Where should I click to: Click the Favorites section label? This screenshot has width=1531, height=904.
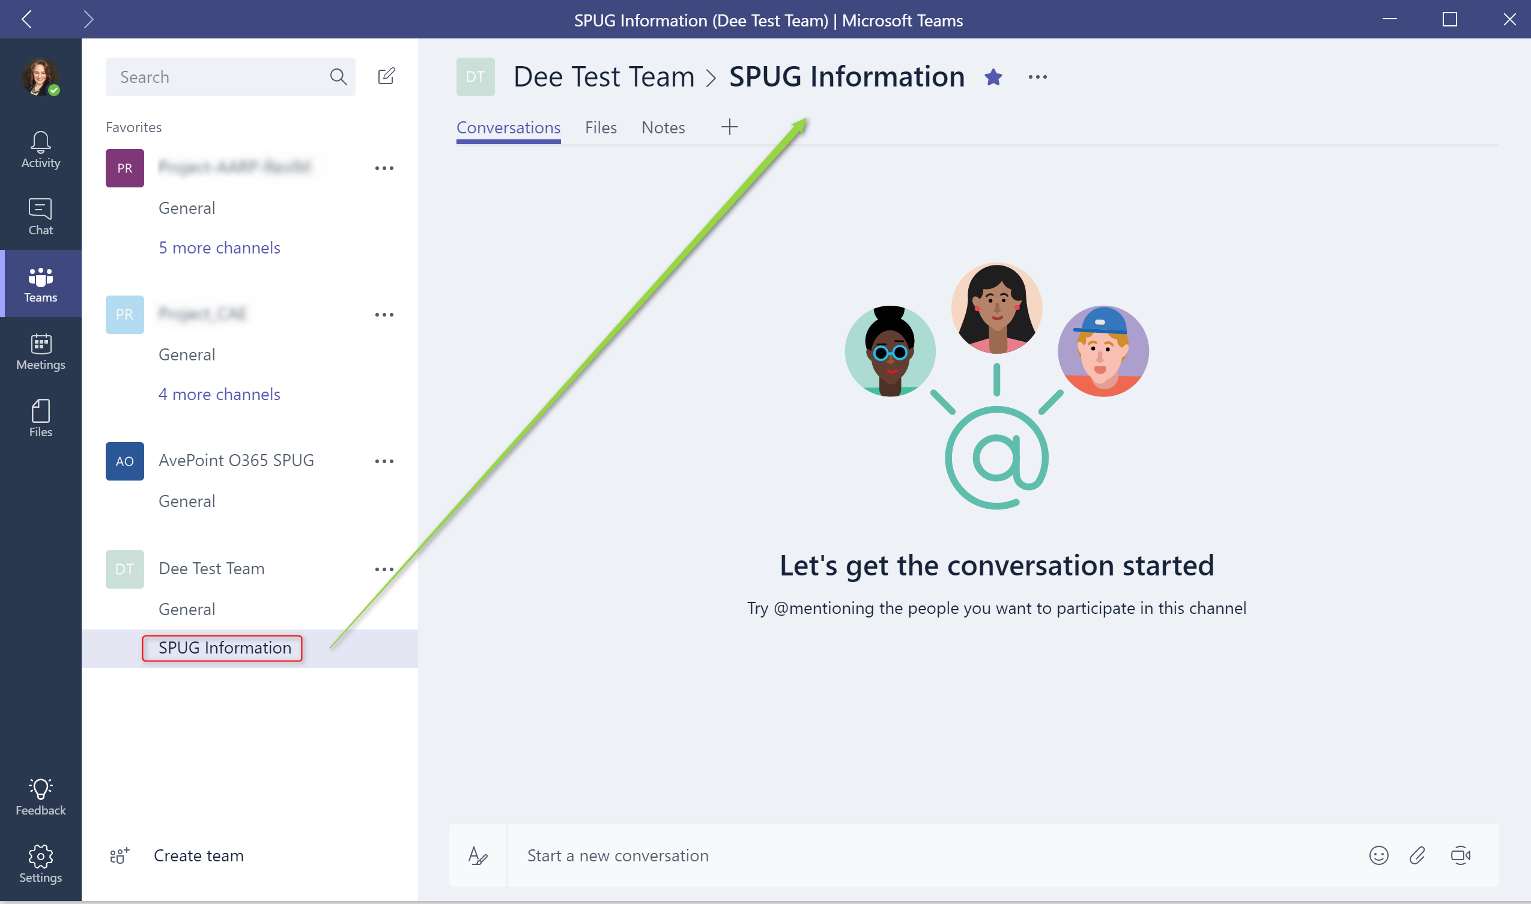[x=133, y=127]
